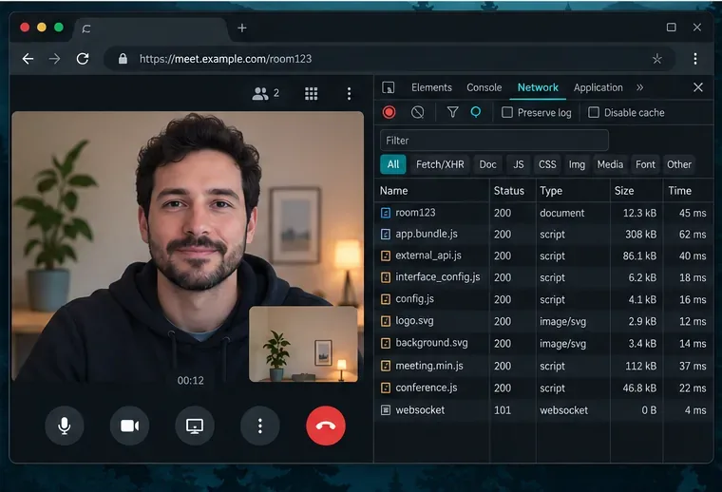Filter requests by CSS

tap(547, 164)
